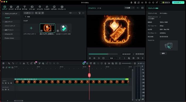186x102 pixels.
Task: Click the preview zoom magnifier icon
Action: (129, 58)
